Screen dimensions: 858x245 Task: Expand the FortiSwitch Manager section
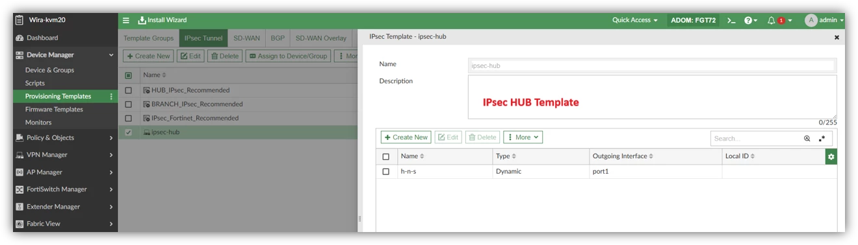pos(111,189)
